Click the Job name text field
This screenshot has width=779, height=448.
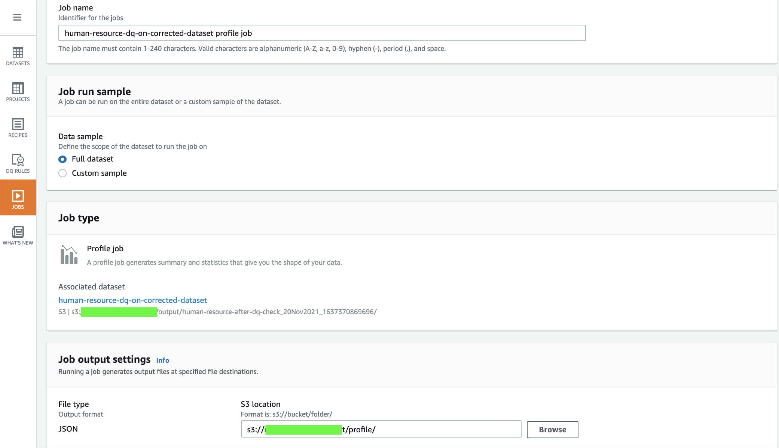(322, 33)
